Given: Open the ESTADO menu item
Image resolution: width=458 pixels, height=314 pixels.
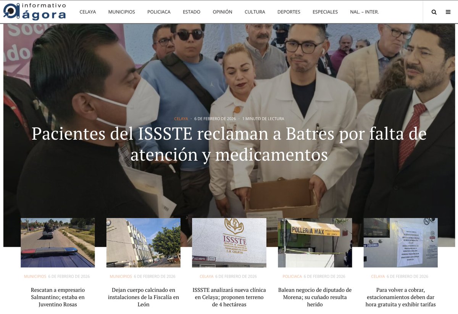Looking at the screenshot, I should click(x=191, y=12).
